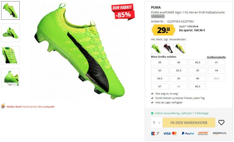
Task: Pick shoe size 39
Action: tap(159, 63)
